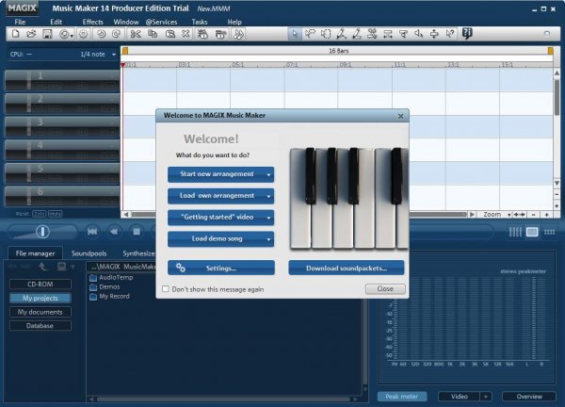Screen dimensions: 565x407
Task: Click the stop transport button
Action: point(137,232)
